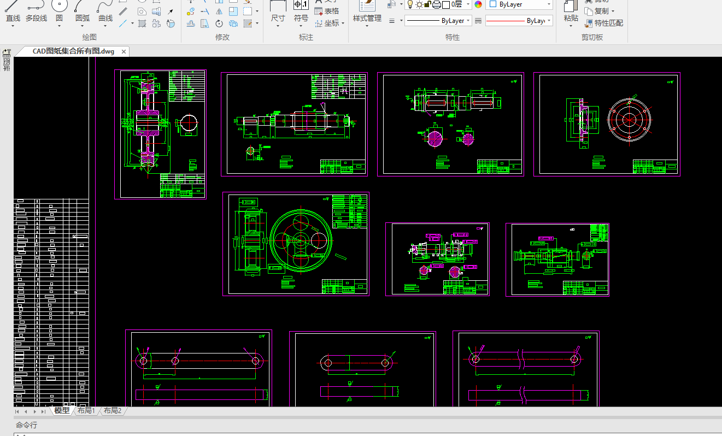Viewport: 722px width, 436px height.
Task: Click the 剪切板 panel label
Action: point(592,37)
